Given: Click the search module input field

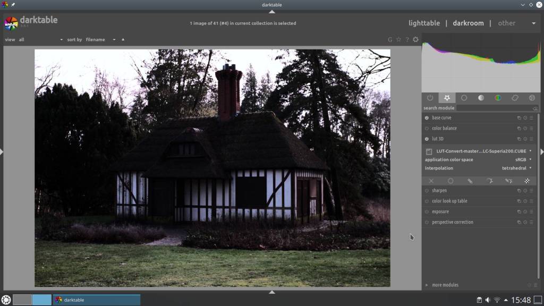Looking at the screenshot, I should pos(494,108).
